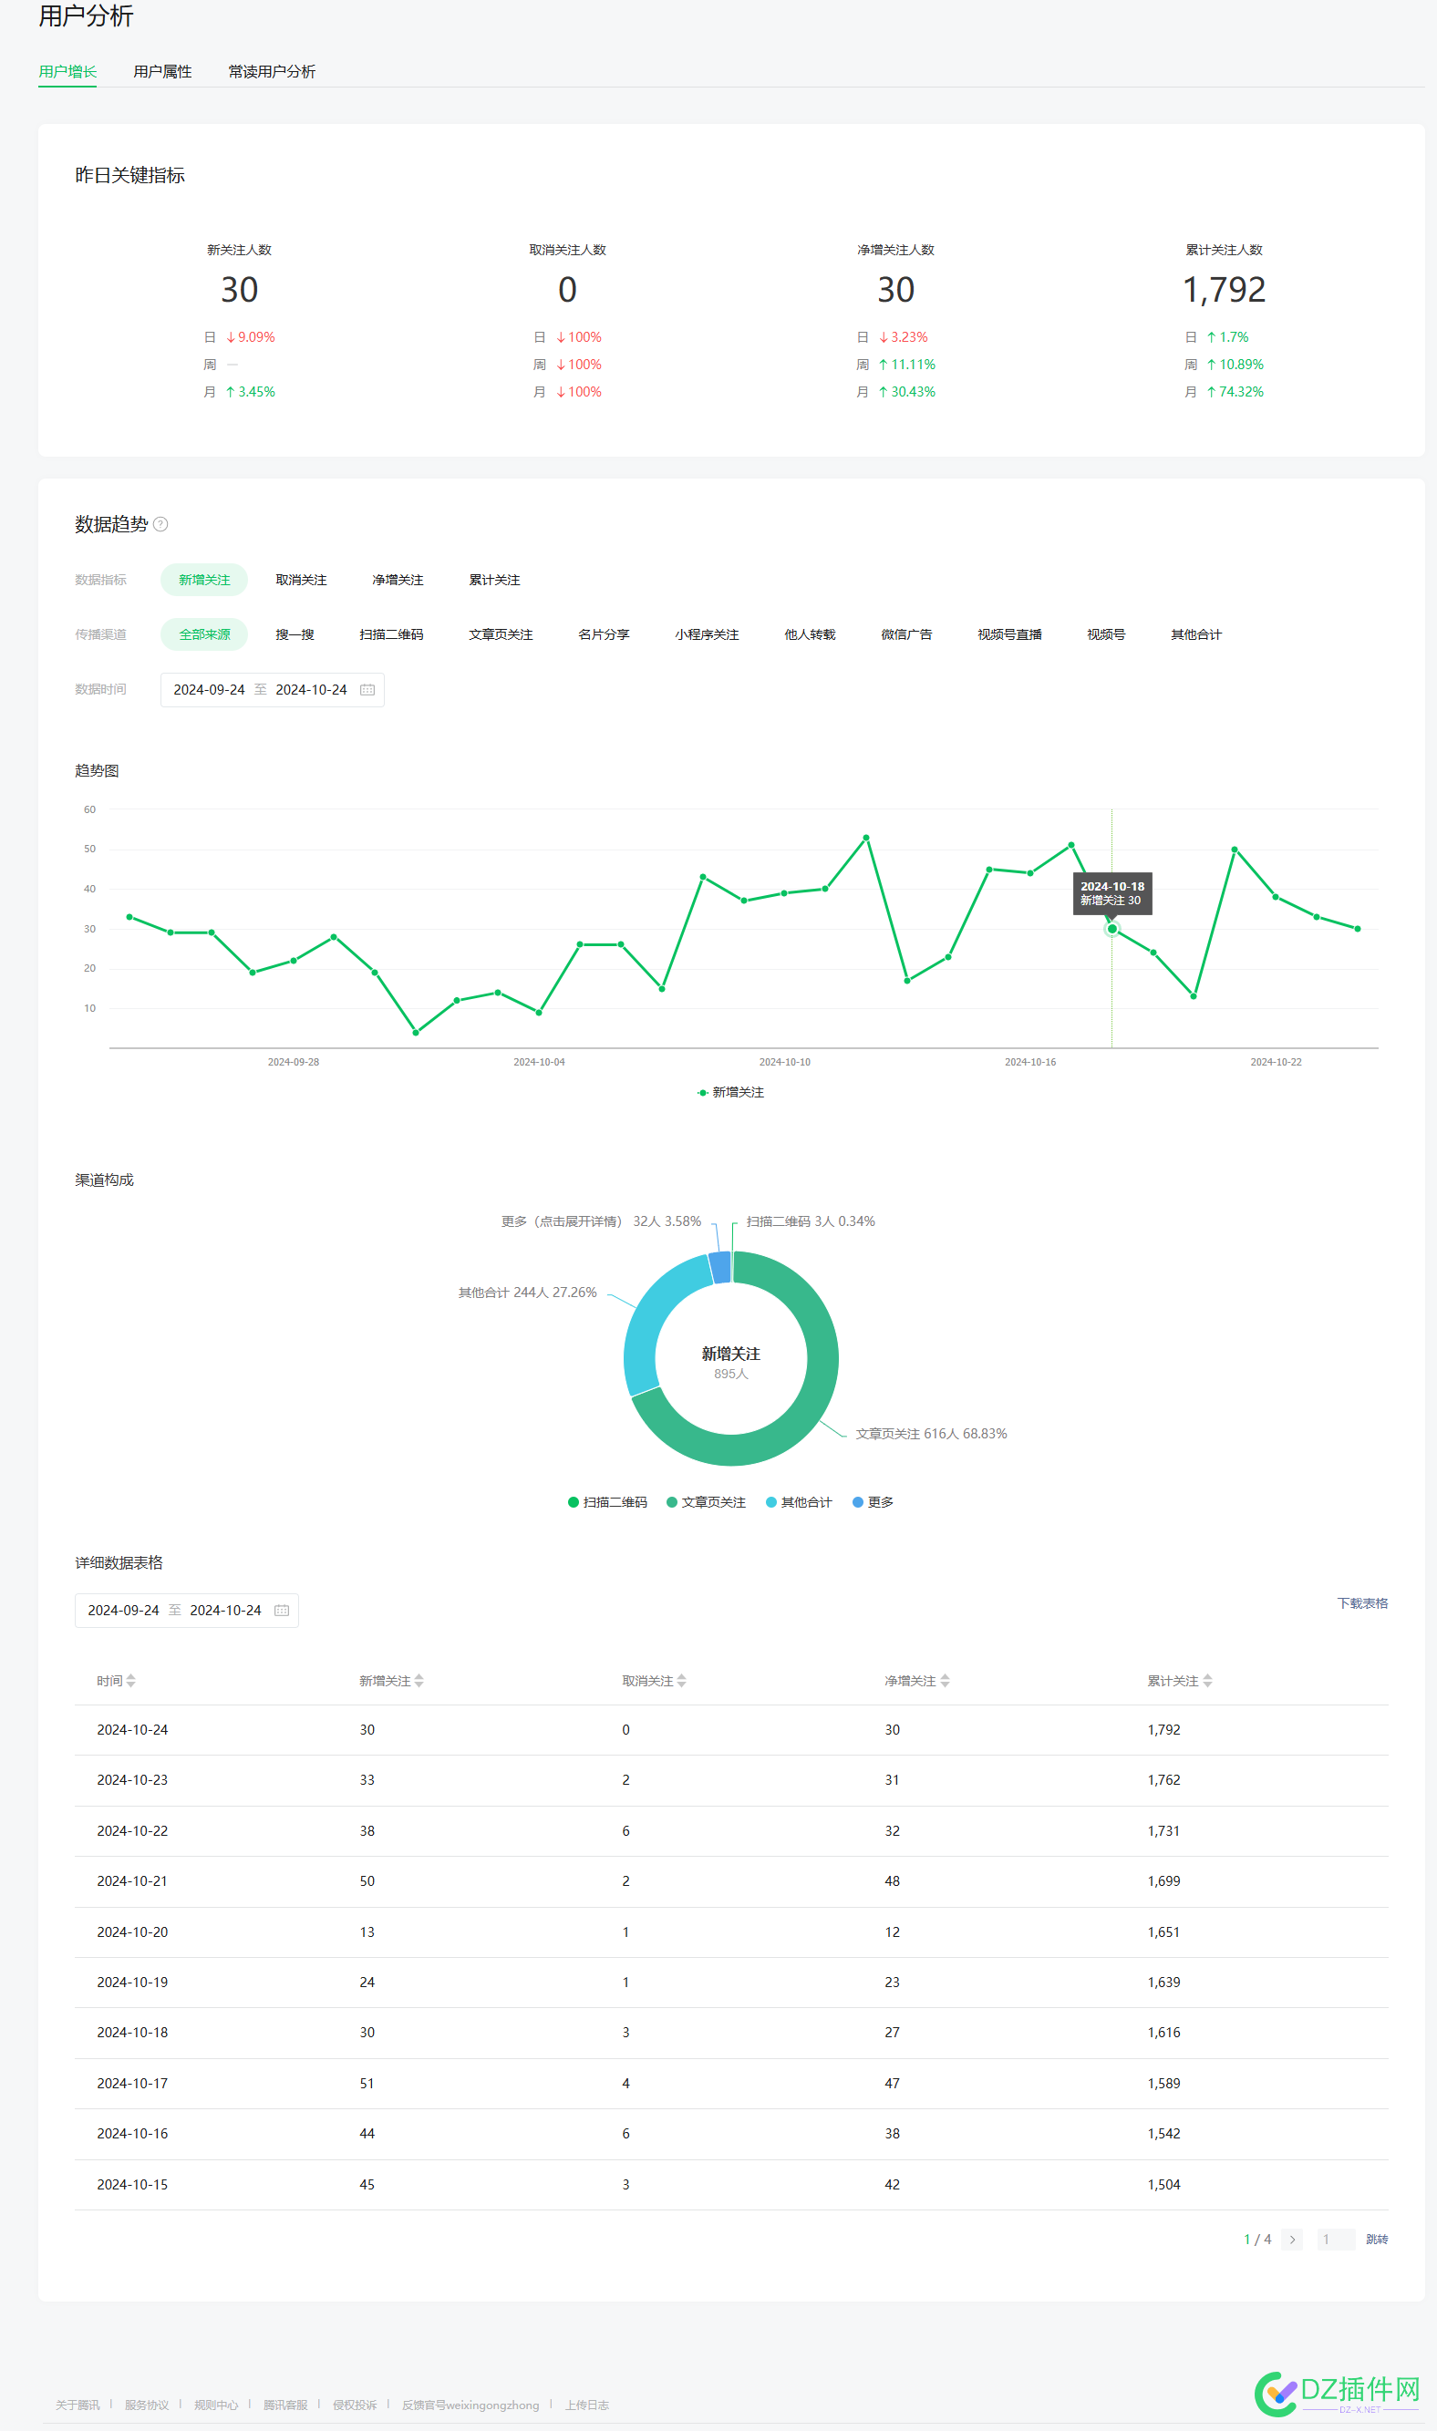Open 服务协议 footer link
The image size is (1437, 2431).
(x=146, y=2405)
